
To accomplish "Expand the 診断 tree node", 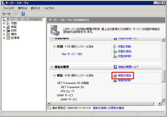I will click(x=4, y=31).
